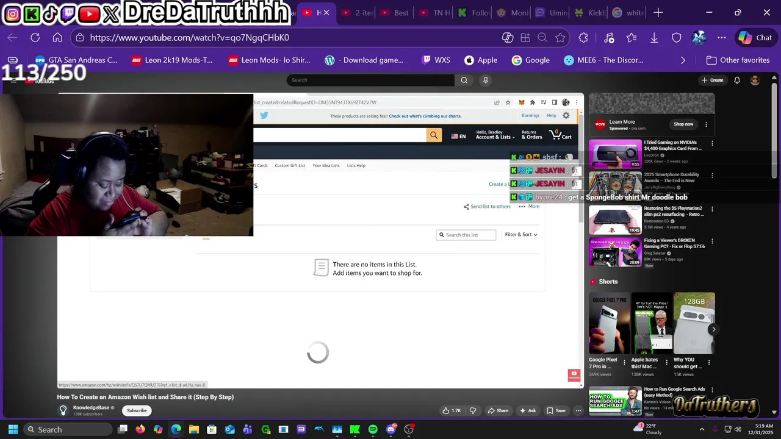The height and width of the screenshot is (439, 781).
Task: Switch to the 'KickB' tab
Action: point(591,12)
